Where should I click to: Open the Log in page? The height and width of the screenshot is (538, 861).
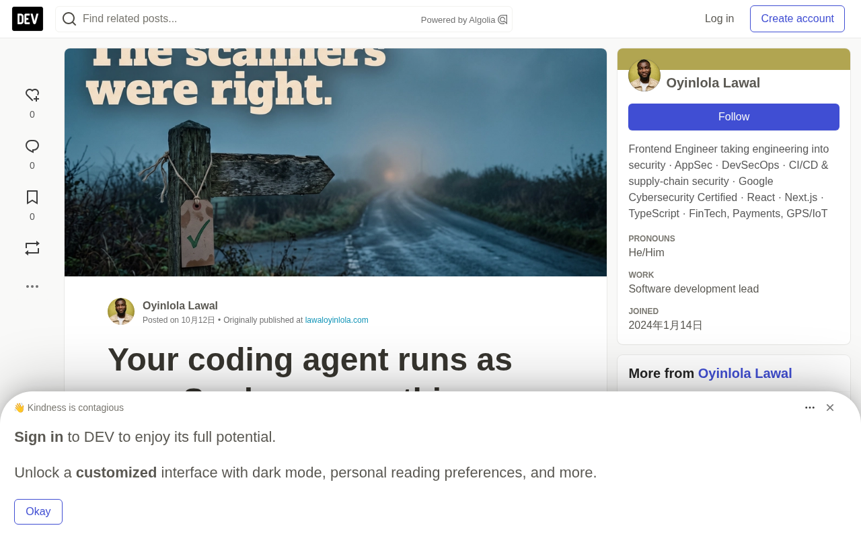point(719,19)
